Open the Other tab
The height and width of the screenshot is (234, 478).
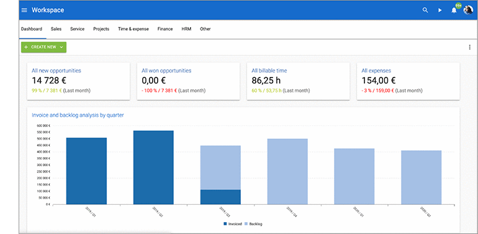(205, 29)
